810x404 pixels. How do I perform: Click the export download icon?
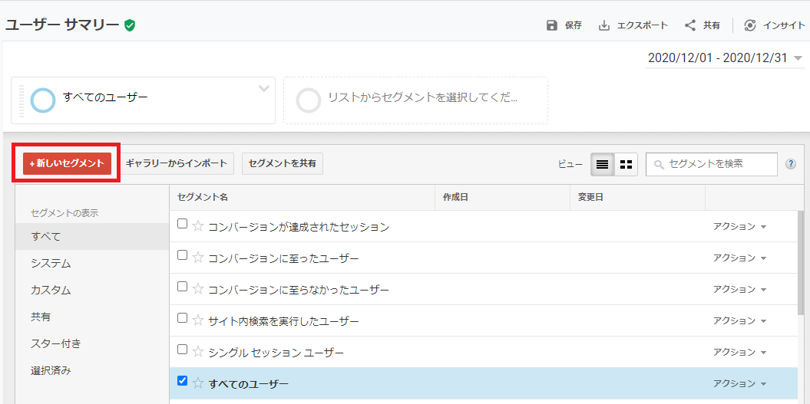pos(604,25)
